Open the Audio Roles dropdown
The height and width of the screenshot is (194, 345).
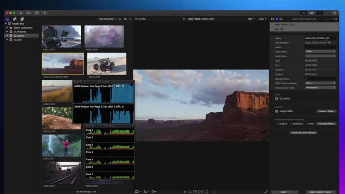pos(320,56)
